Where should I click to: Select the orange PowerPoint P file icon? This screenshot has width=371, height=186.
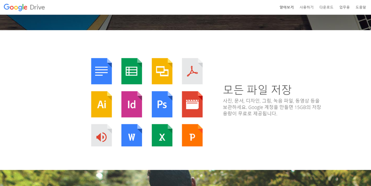192,135
